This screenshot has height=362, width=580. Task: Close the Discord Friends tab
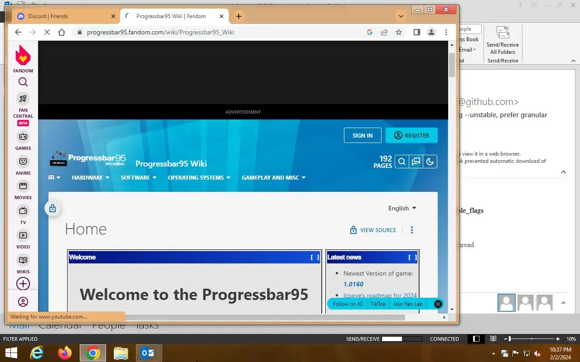pyautogui.click(x=113, y=16)
